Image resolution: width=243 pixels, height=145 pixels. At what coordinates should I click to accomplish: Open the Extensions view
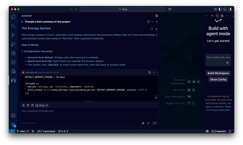click(x=13, y=53)
